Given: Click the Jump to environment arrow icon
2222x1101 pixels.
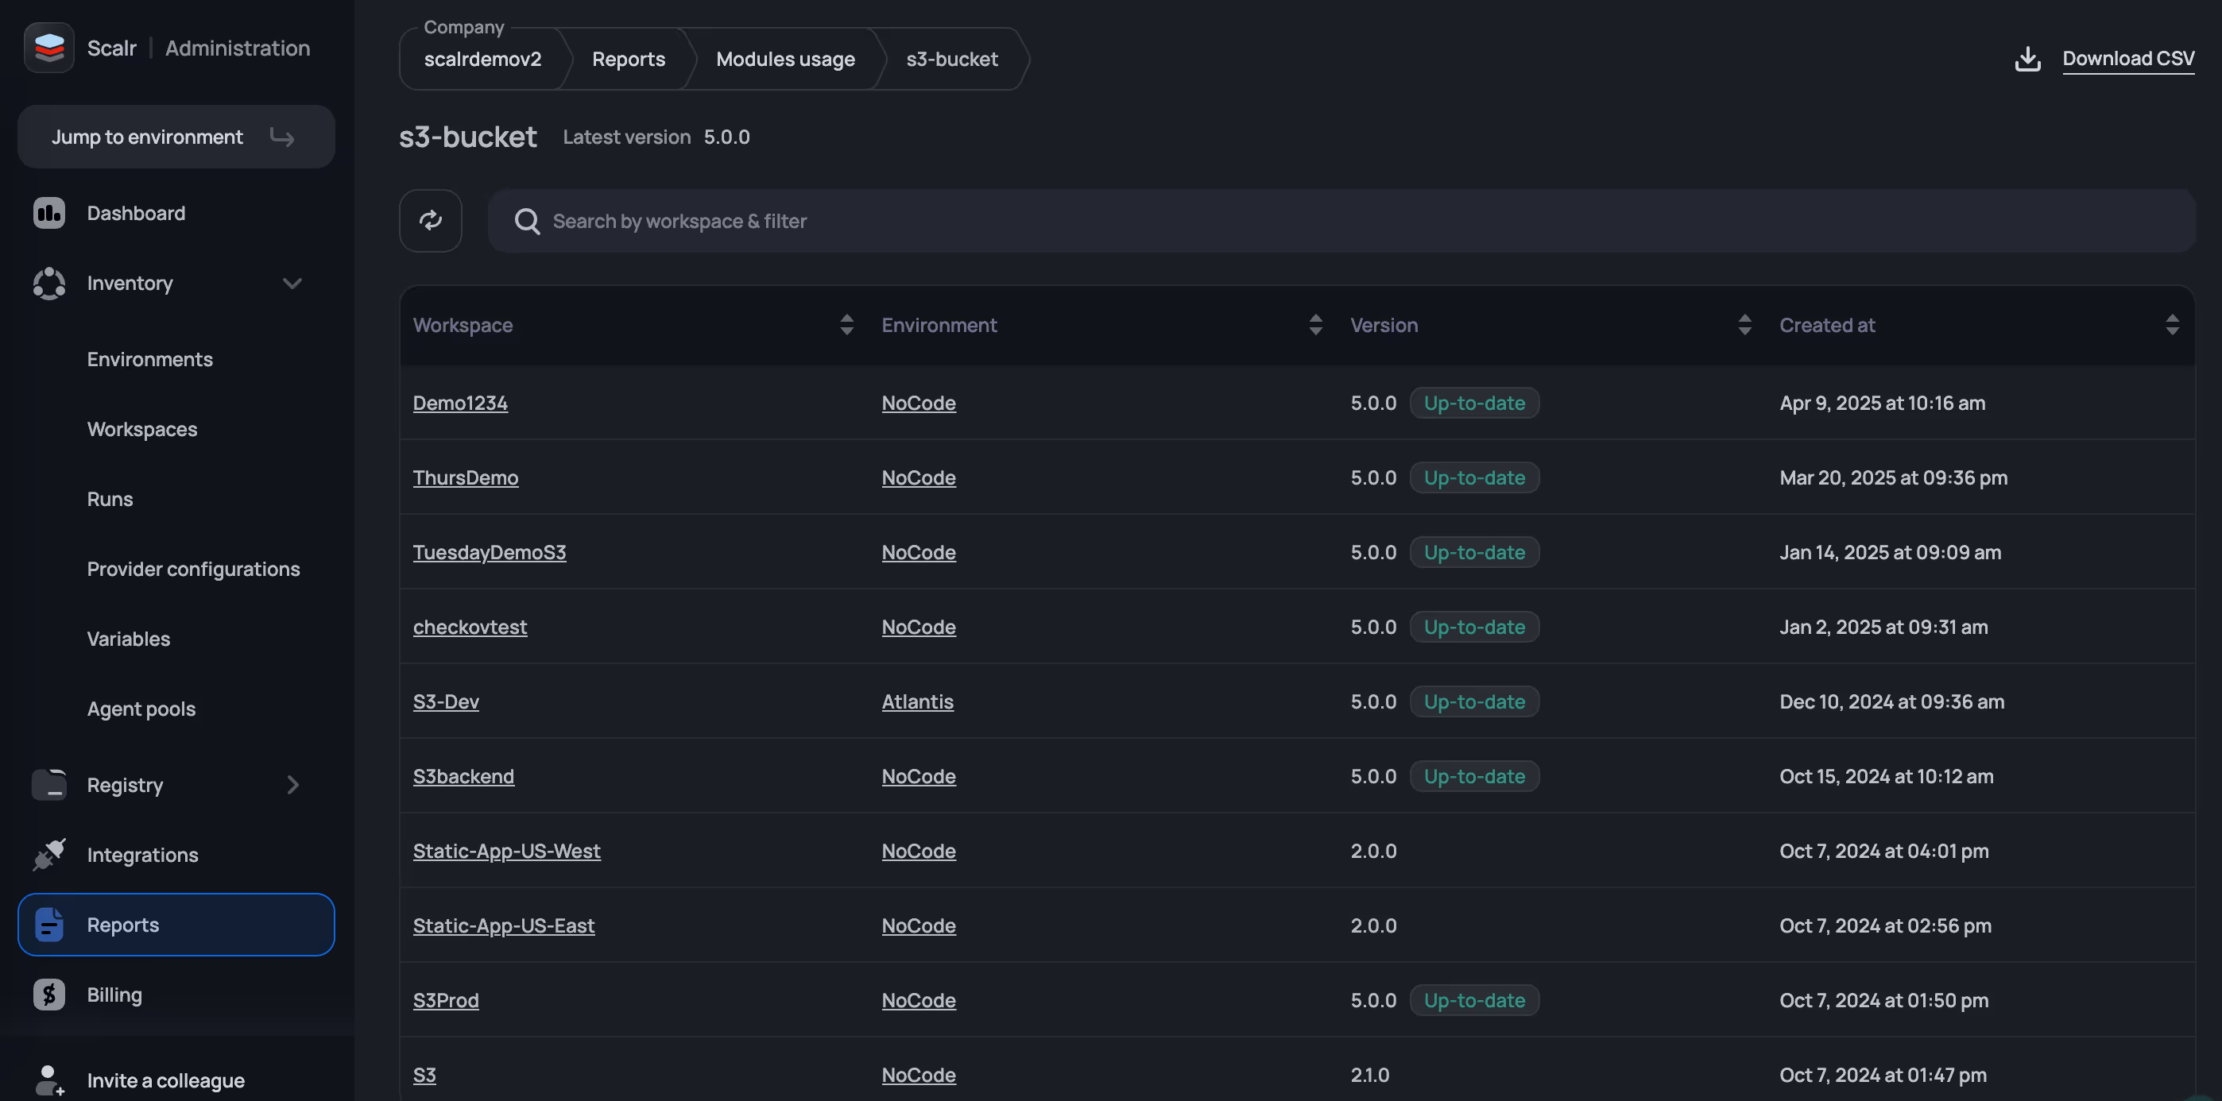Looking at the screenshot, I should (282, 137).
